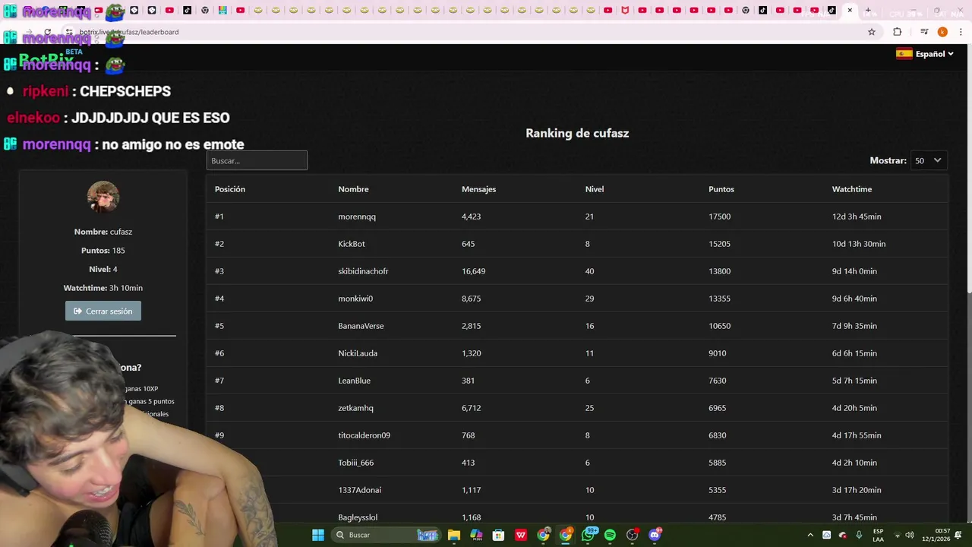
Task: Sort by the Posición column header
Action: pyautogui.click(x=230, y=189)
